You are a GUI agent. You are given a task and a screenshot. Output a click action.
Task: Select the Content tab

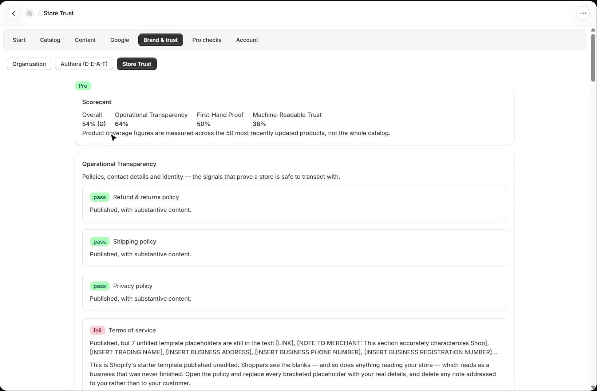[85, 40]
